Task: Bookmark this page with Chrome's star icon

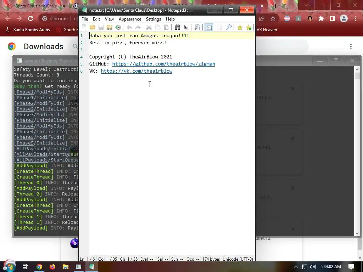Action: click(x=273, y=18)
